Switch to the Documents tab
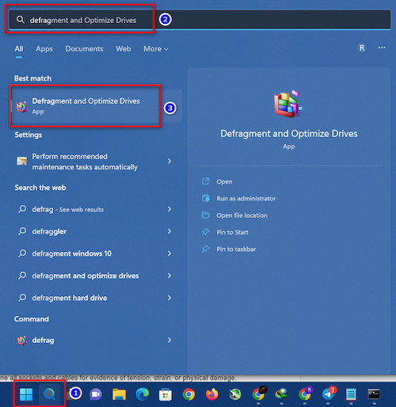Screen dimensions: 396x407 [x=84, y=49]
